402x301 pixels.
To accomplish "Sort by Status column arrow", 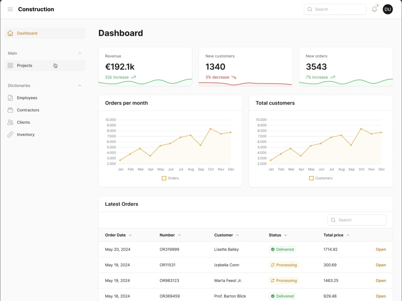I will tap(285, 235).
